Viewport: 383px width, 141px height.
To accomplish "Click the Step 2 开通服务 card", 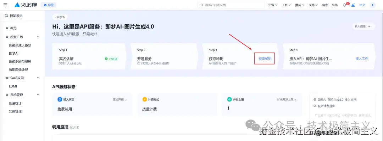I will click(164, 56).
